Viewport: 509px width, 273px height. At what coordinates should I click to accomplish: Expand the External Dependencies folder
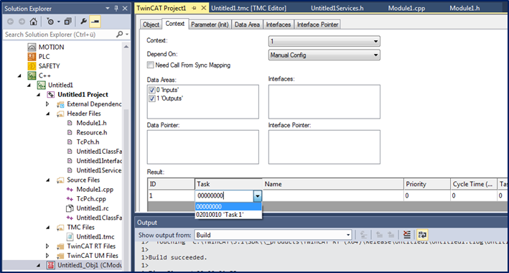tap(47, 104)
